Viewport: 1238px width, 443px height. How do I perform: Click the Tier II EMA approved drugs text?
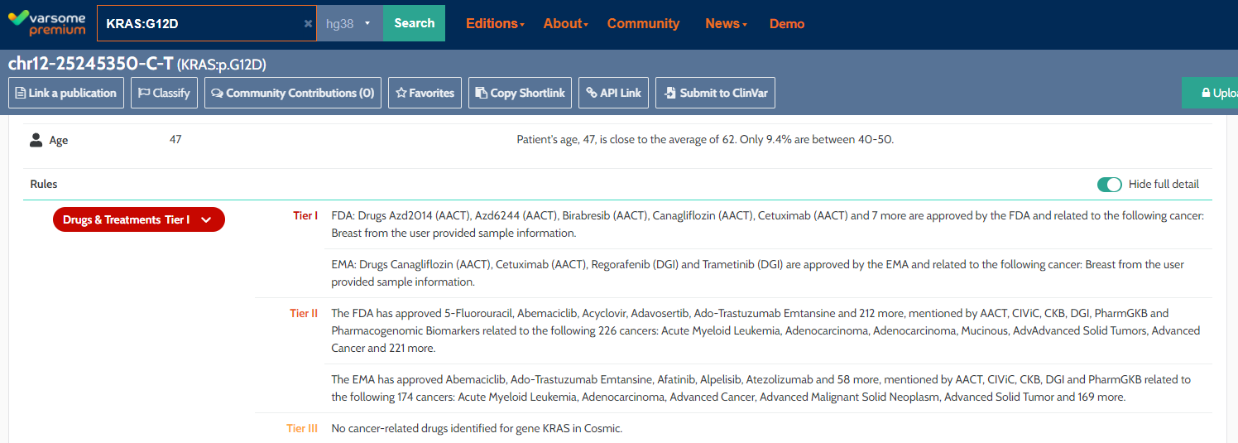[x=761, y=388]
